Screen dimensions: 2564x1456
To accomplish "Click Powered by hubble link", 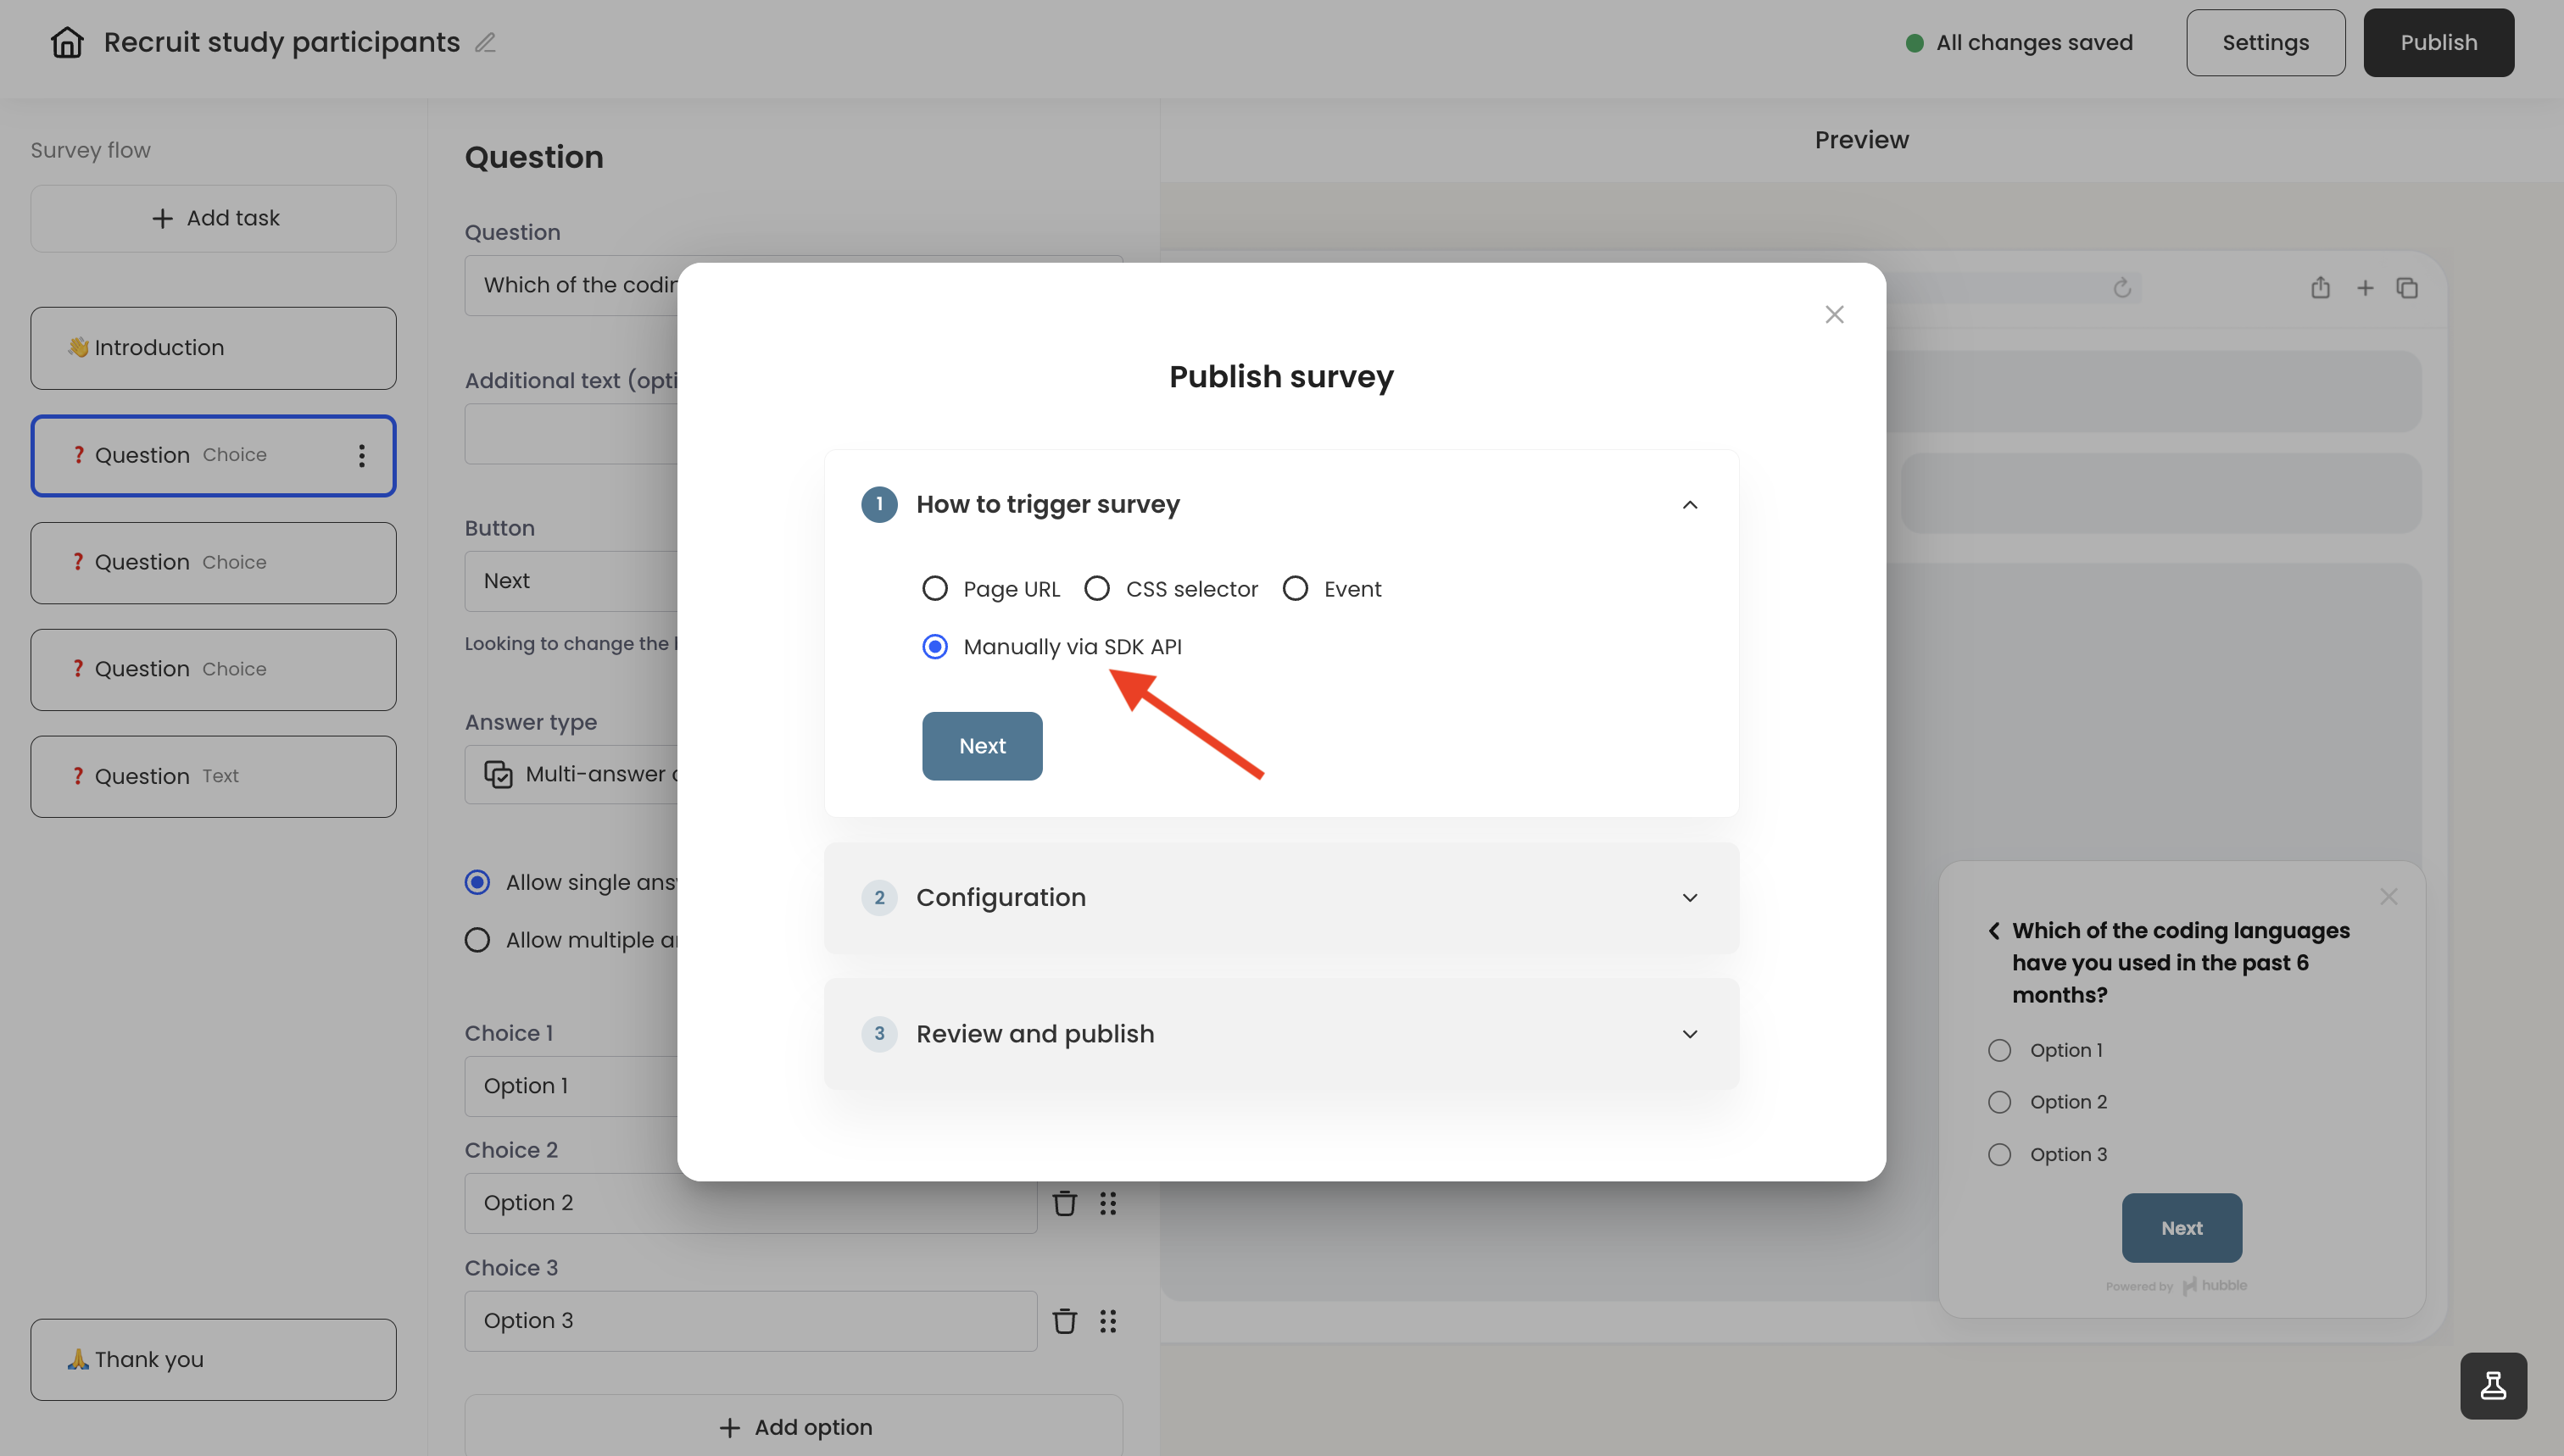I will pyautogui.click(x=2176, y=1286).
